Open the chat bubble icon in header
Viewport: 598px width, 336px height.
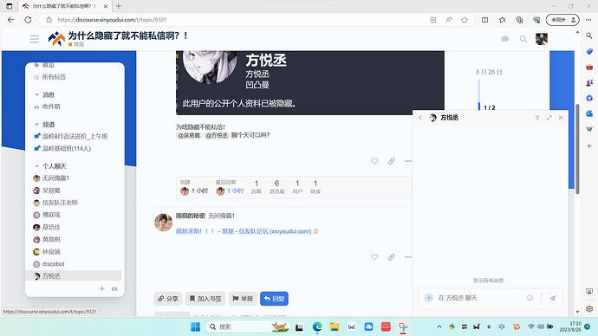pyautogui.click(x=505, y=39)
